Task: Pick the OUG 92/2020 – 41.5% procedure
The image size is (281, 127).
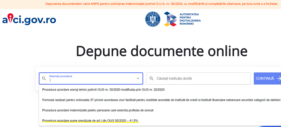Action: click(x=90, y=120)
